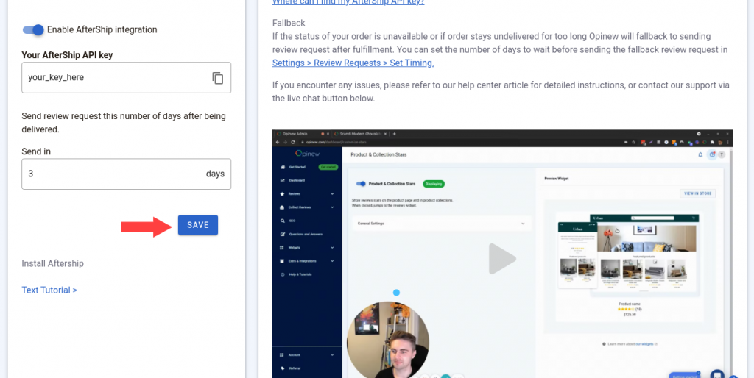This screenshot has height=378, width=754.
Task: Click the 'Install Aftership' text
Action: tap(52, 264)
